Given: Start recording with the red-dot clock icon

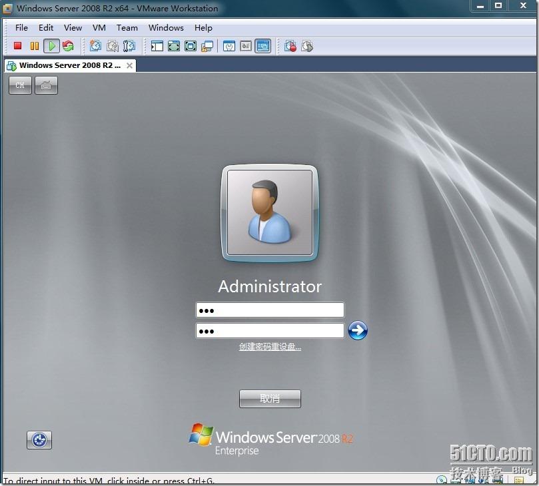Looking at the screenshot, I should (x=290, y=46).
